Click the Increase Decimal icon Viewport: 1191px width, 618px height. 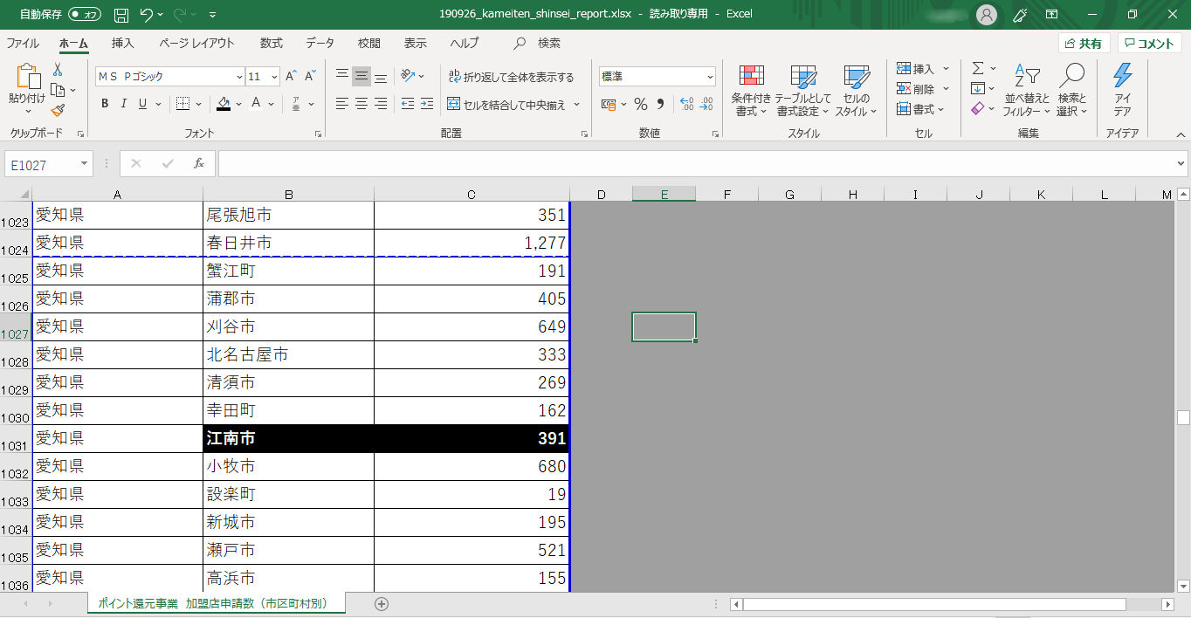(x=686, y=104)
